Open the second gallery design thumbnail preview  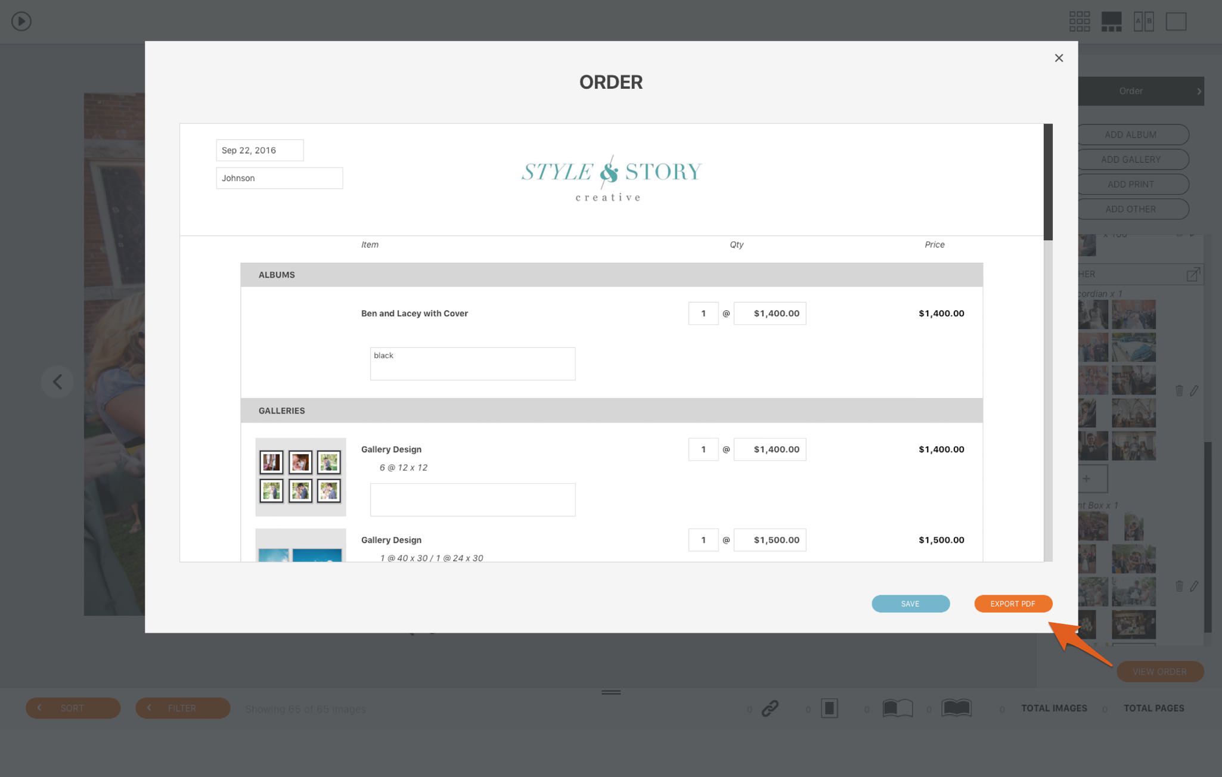pos(300,545)
